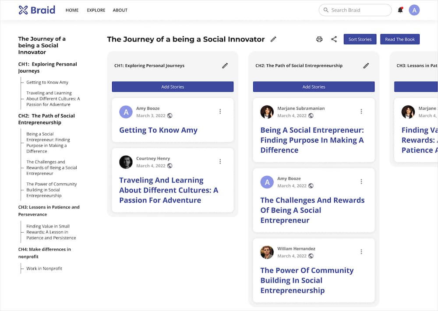This screenshot has width=438, height=311.
Task: Go to the Explore menu item
Action: point(96,10)
